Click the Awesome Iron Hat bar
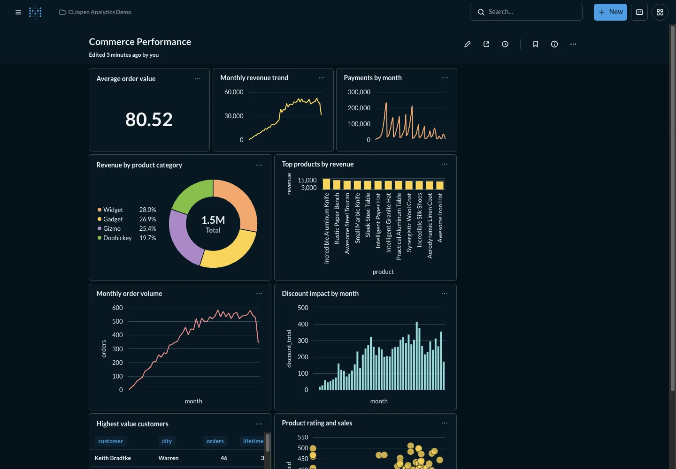The image size is (676, 469). (x=440, y=185)
